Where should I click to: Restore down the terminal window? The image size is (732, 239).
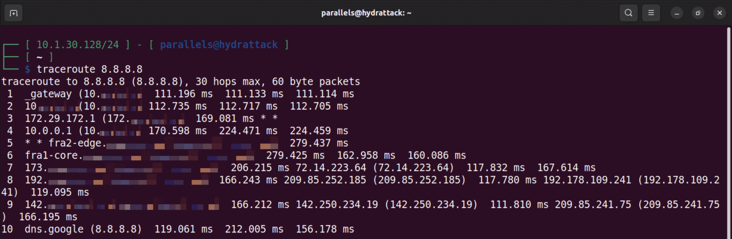pyautogui.click(x=698, y=13)
